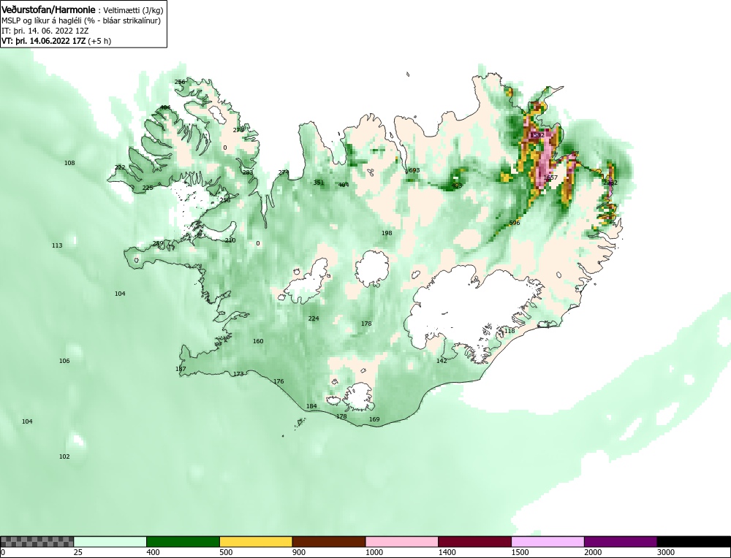Click the map value 1532
Viewport: 731px width, 558px height.
point(537,135)
